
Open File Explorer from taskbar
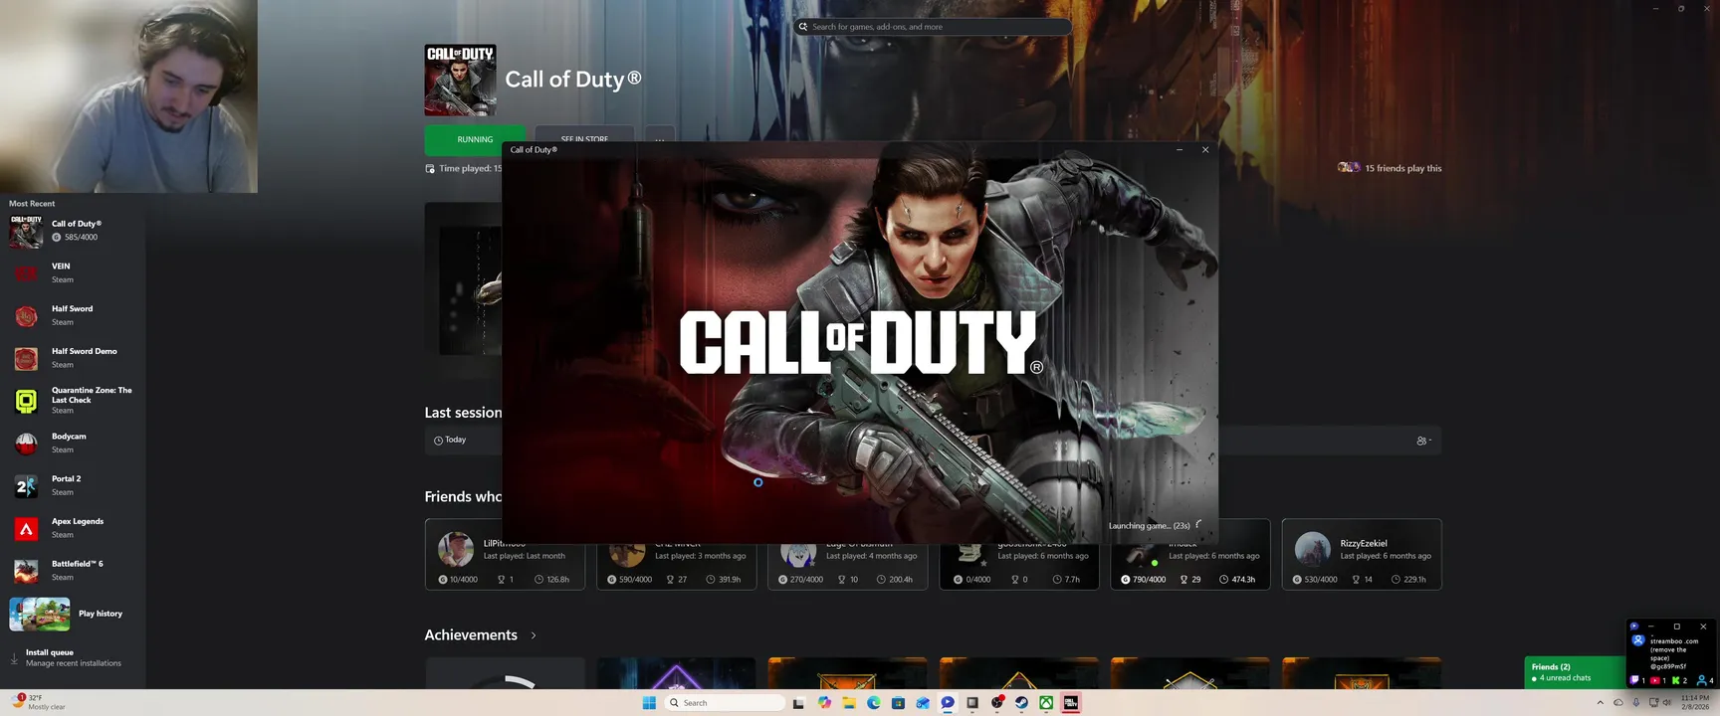coord(849,703)
